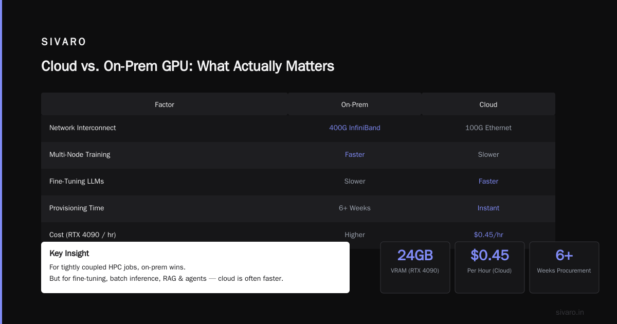Select the Factor column header
Screen dimensions: 617x324
[x=165, y=104]
